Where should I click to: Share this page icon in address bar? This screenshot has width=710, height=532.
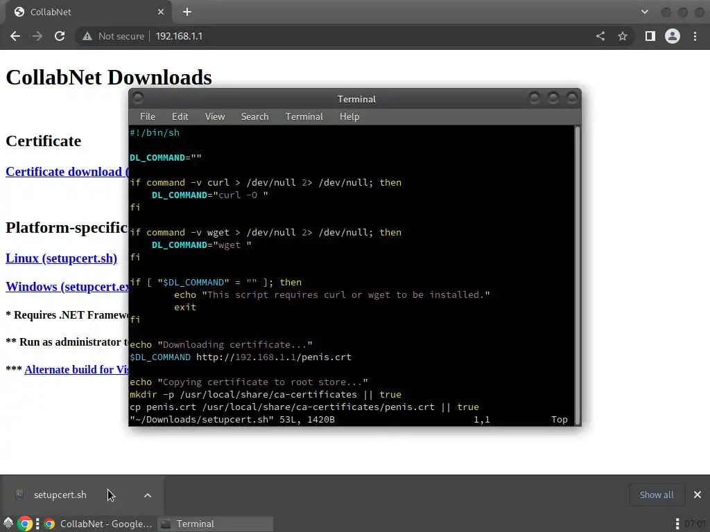tap(600, 36)
